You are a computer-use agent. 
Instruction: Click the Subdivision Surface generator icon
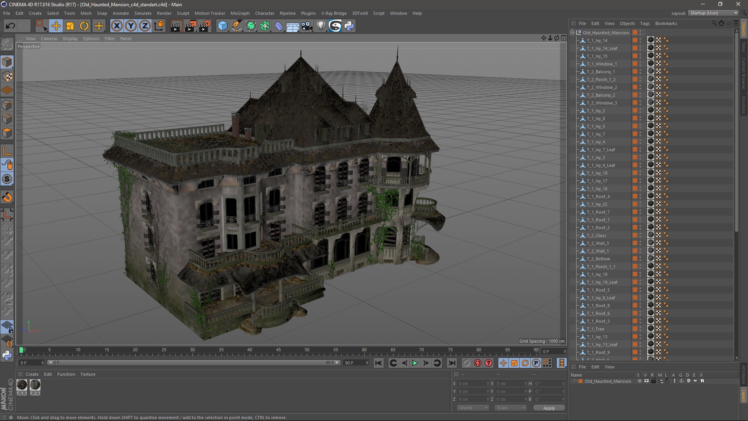[251, 26]
